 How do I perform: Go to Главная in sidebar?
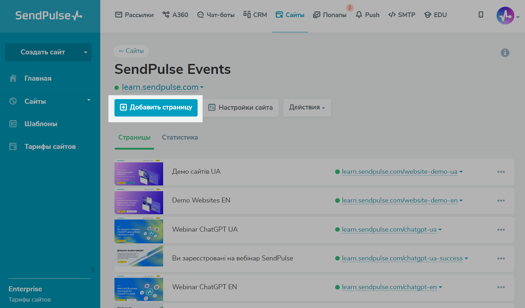[x=38, y=79]
